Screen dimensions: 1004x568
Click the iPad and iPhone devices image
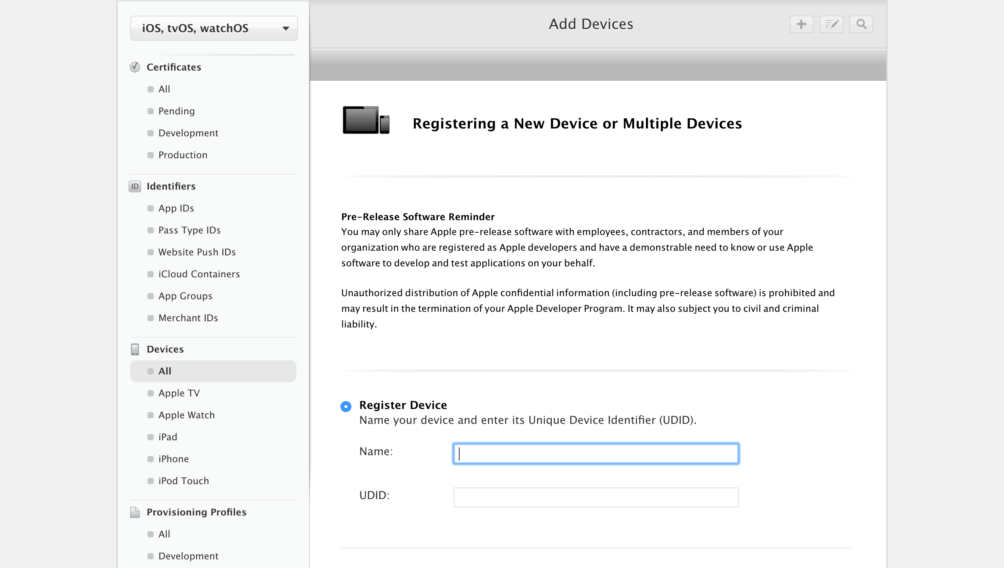(x=366, y=120)
